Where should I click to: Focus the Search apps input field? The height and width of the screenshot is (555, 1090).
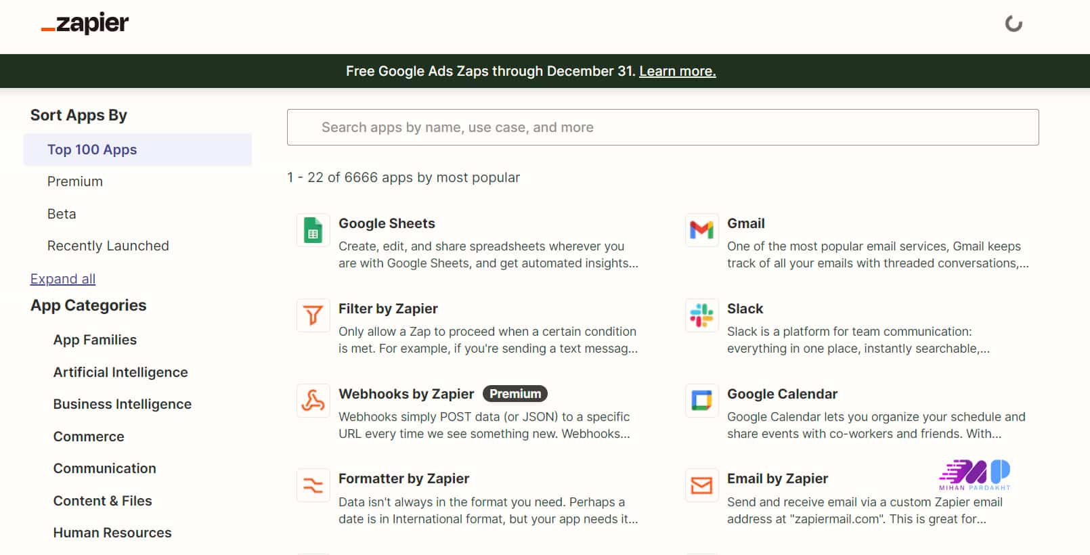(x=662, y=127)
